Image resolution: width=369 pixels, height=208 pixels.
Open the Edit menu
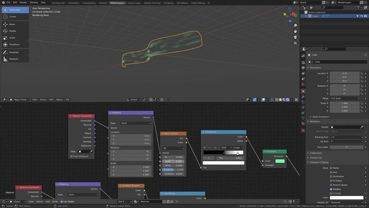click(15, 2)
